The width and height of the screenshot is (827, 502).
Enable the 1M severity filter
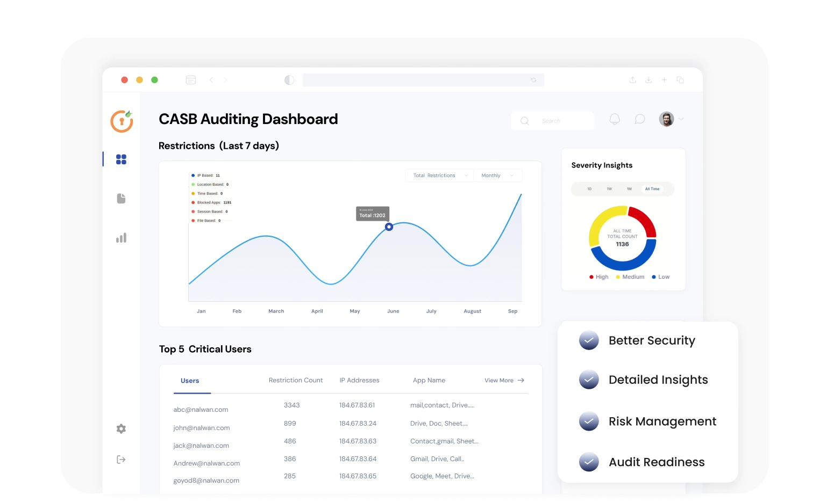click(x=629, y=189)
